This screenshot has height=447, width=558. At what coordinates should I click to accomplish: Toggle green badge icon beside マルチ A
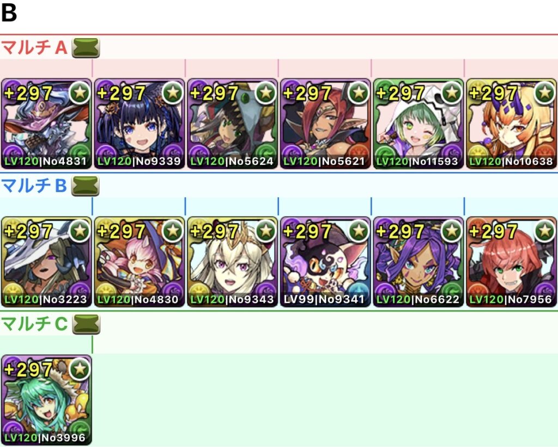point(86,48)
